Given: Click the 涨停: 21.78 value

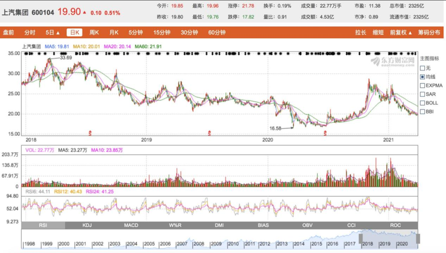Looking at the screenshot, I should pyautogui.click(x=241, y=6).
